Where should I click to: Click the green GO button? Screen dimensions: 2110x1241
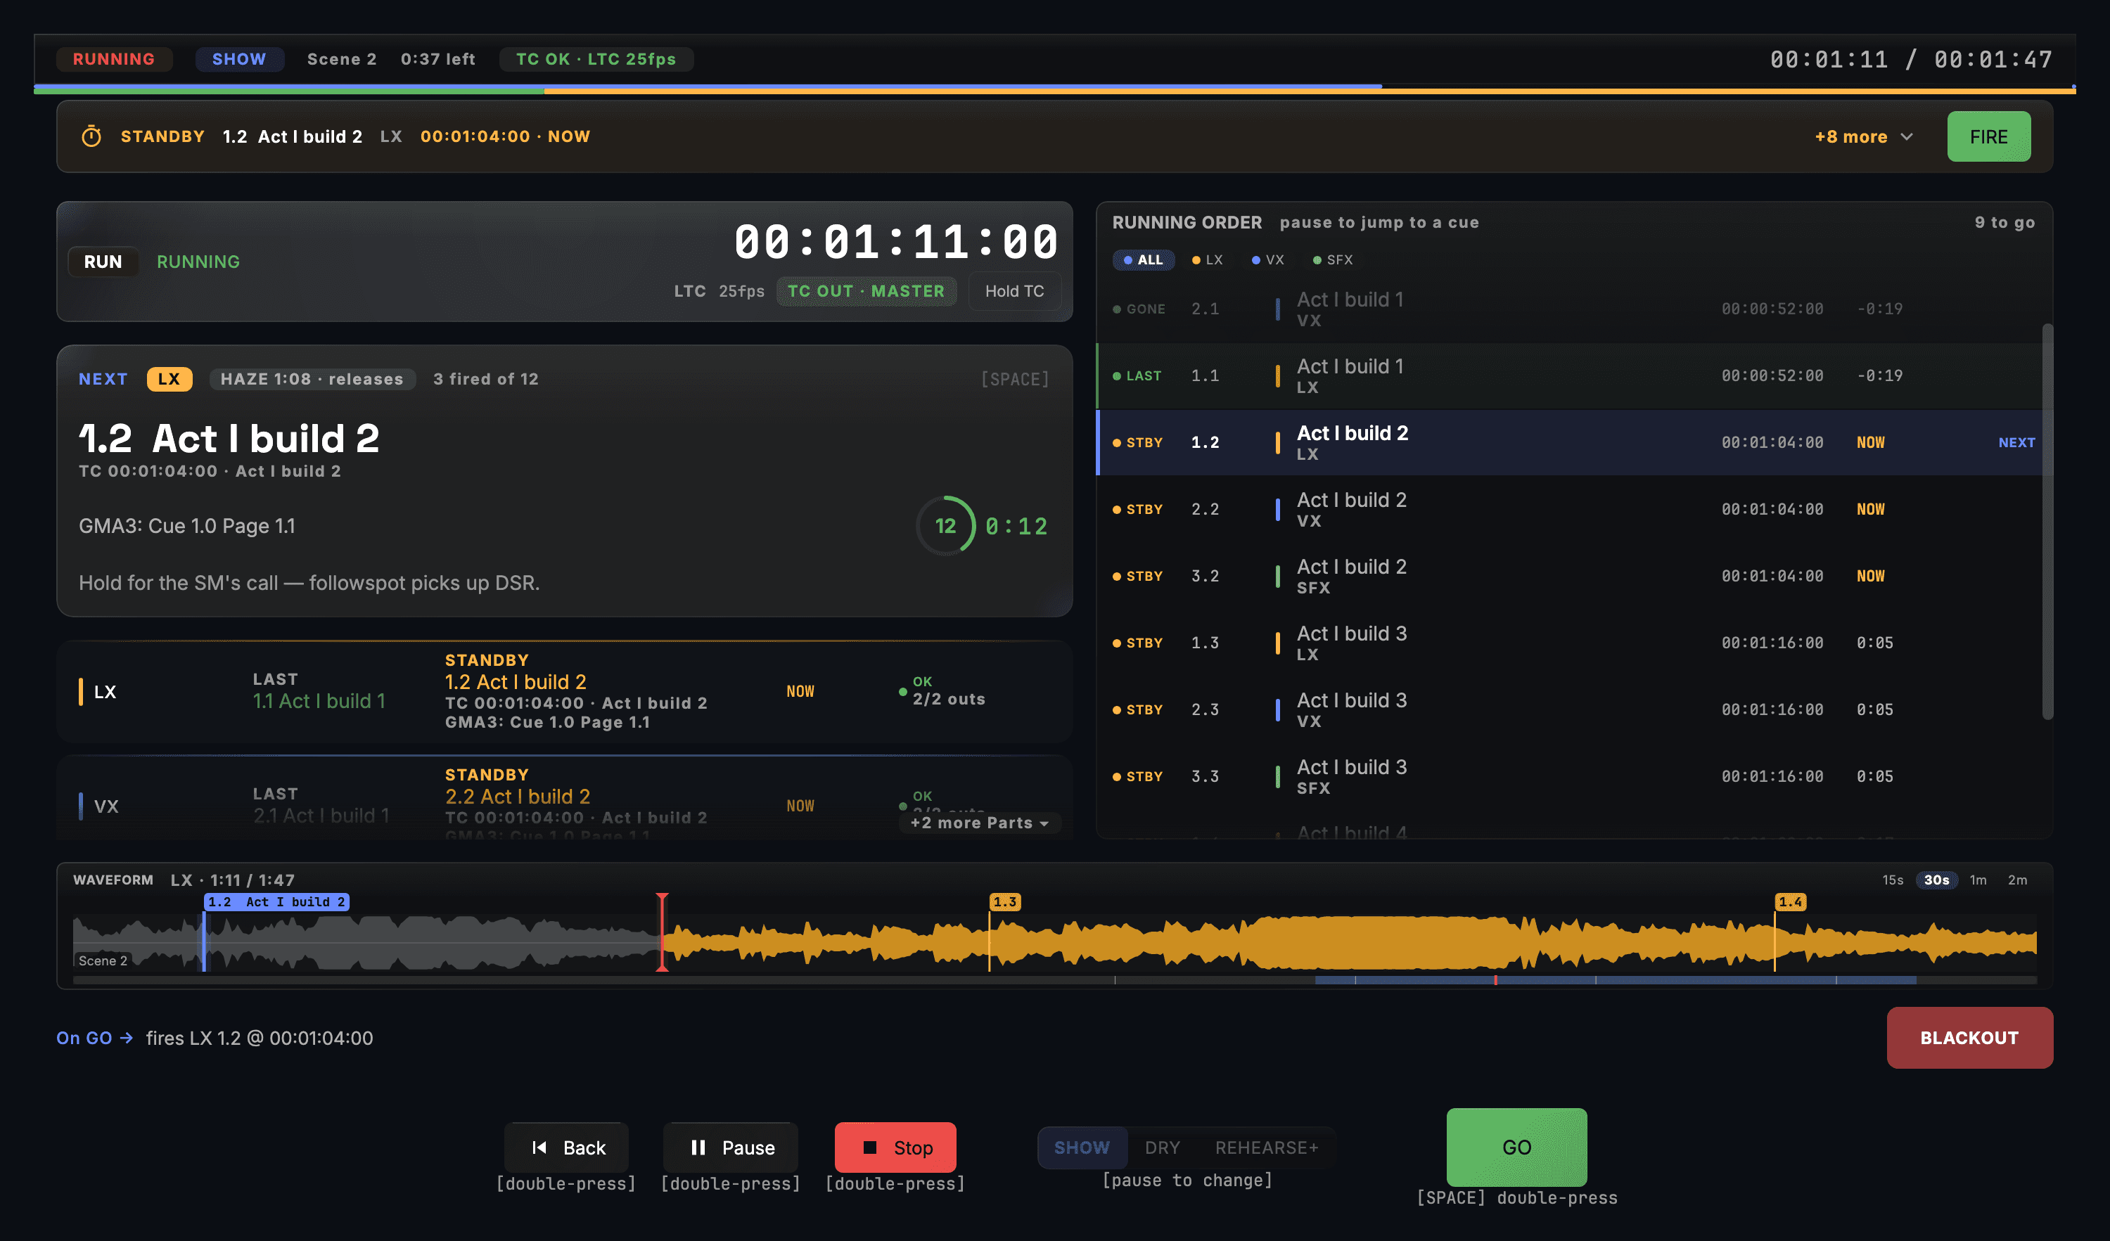pos(1516,1147)
